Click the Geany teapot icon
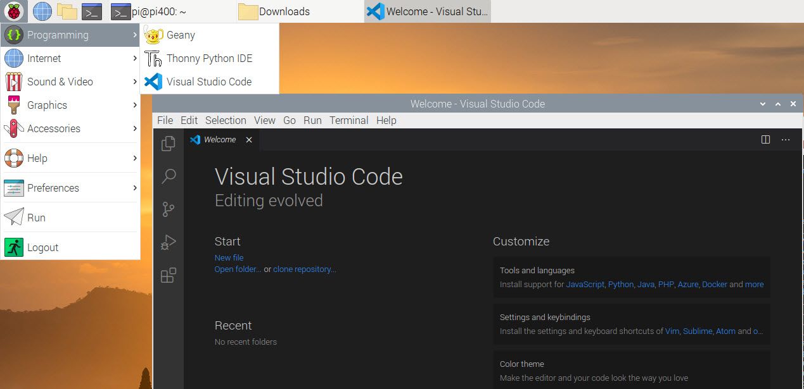This screenshot has width=804, height=389. 153,35
